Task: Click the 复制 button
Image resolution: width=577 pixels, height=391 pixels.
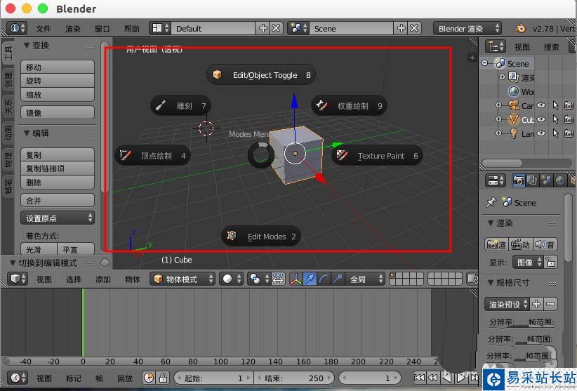Action: (58, 155)
